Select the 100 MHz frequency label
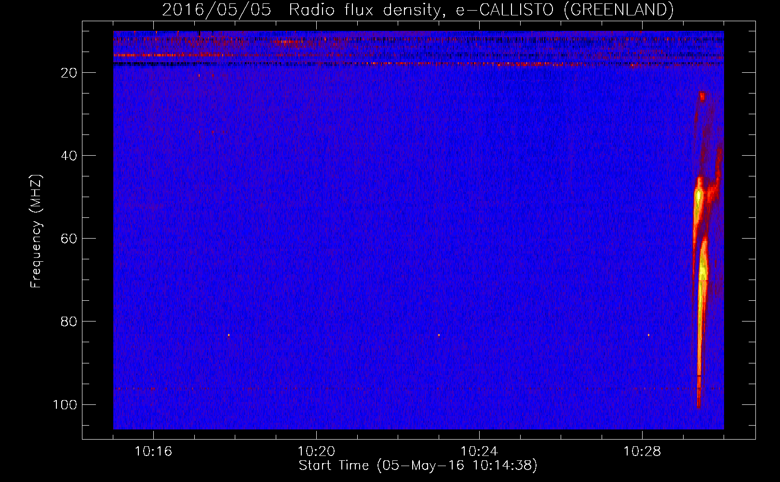Image resolution: width=780 pixels, height=482 pixels. point(65,404)
